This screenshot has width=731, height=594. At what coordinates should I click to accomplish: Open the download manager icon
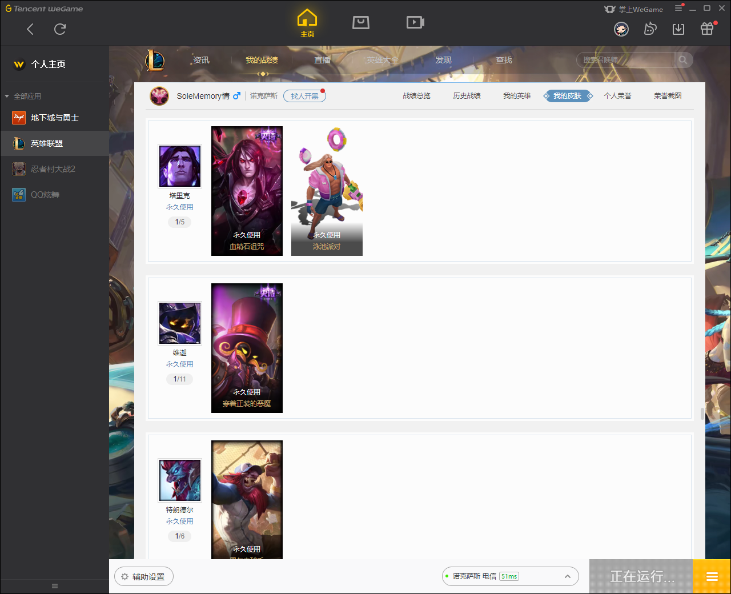pyautogui.click(x=678, y=29)
